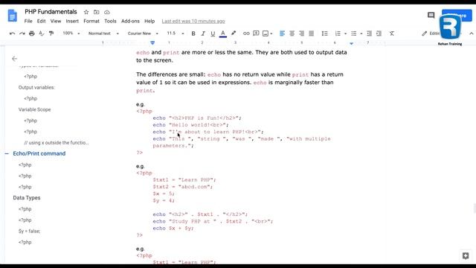The width and height of the screenshot is (476, 268).
Task: Jump to Data Types heading in outline
Action: coord(27,198)
